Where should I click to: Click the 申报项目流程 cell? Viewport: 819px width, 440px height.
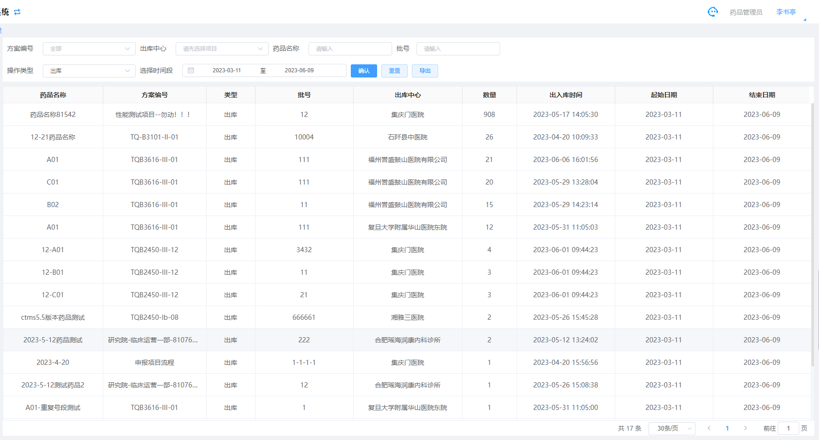(155, 363)
